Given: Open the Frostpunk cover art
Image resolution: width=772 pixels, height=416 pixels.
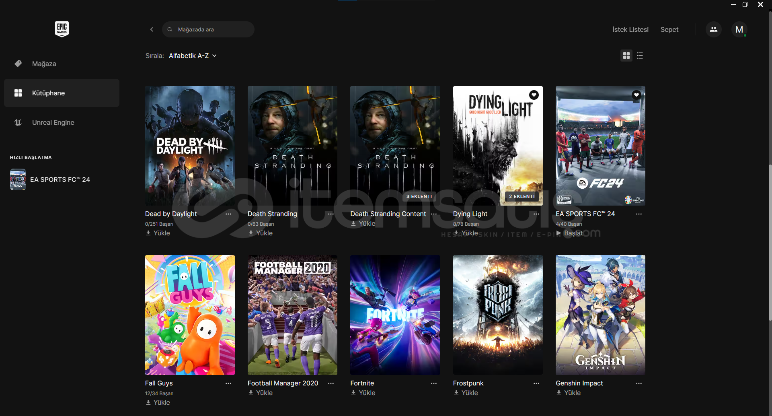Looking at the screenshot, I should tap(498, 315).
